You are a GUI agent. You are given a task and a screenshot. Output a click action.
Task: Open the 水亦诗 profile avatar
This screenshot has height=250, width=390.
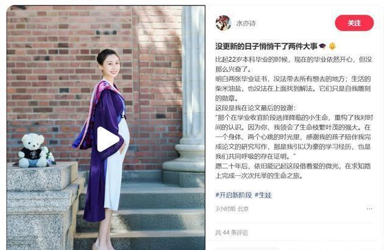(x=223, y=23)
